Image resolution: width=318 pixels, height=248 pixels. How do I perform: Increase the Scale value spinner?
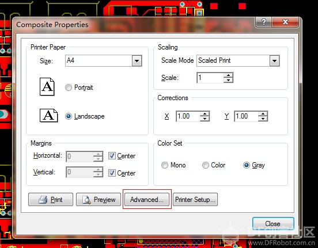pyautogui.click(x=228, y=75)
